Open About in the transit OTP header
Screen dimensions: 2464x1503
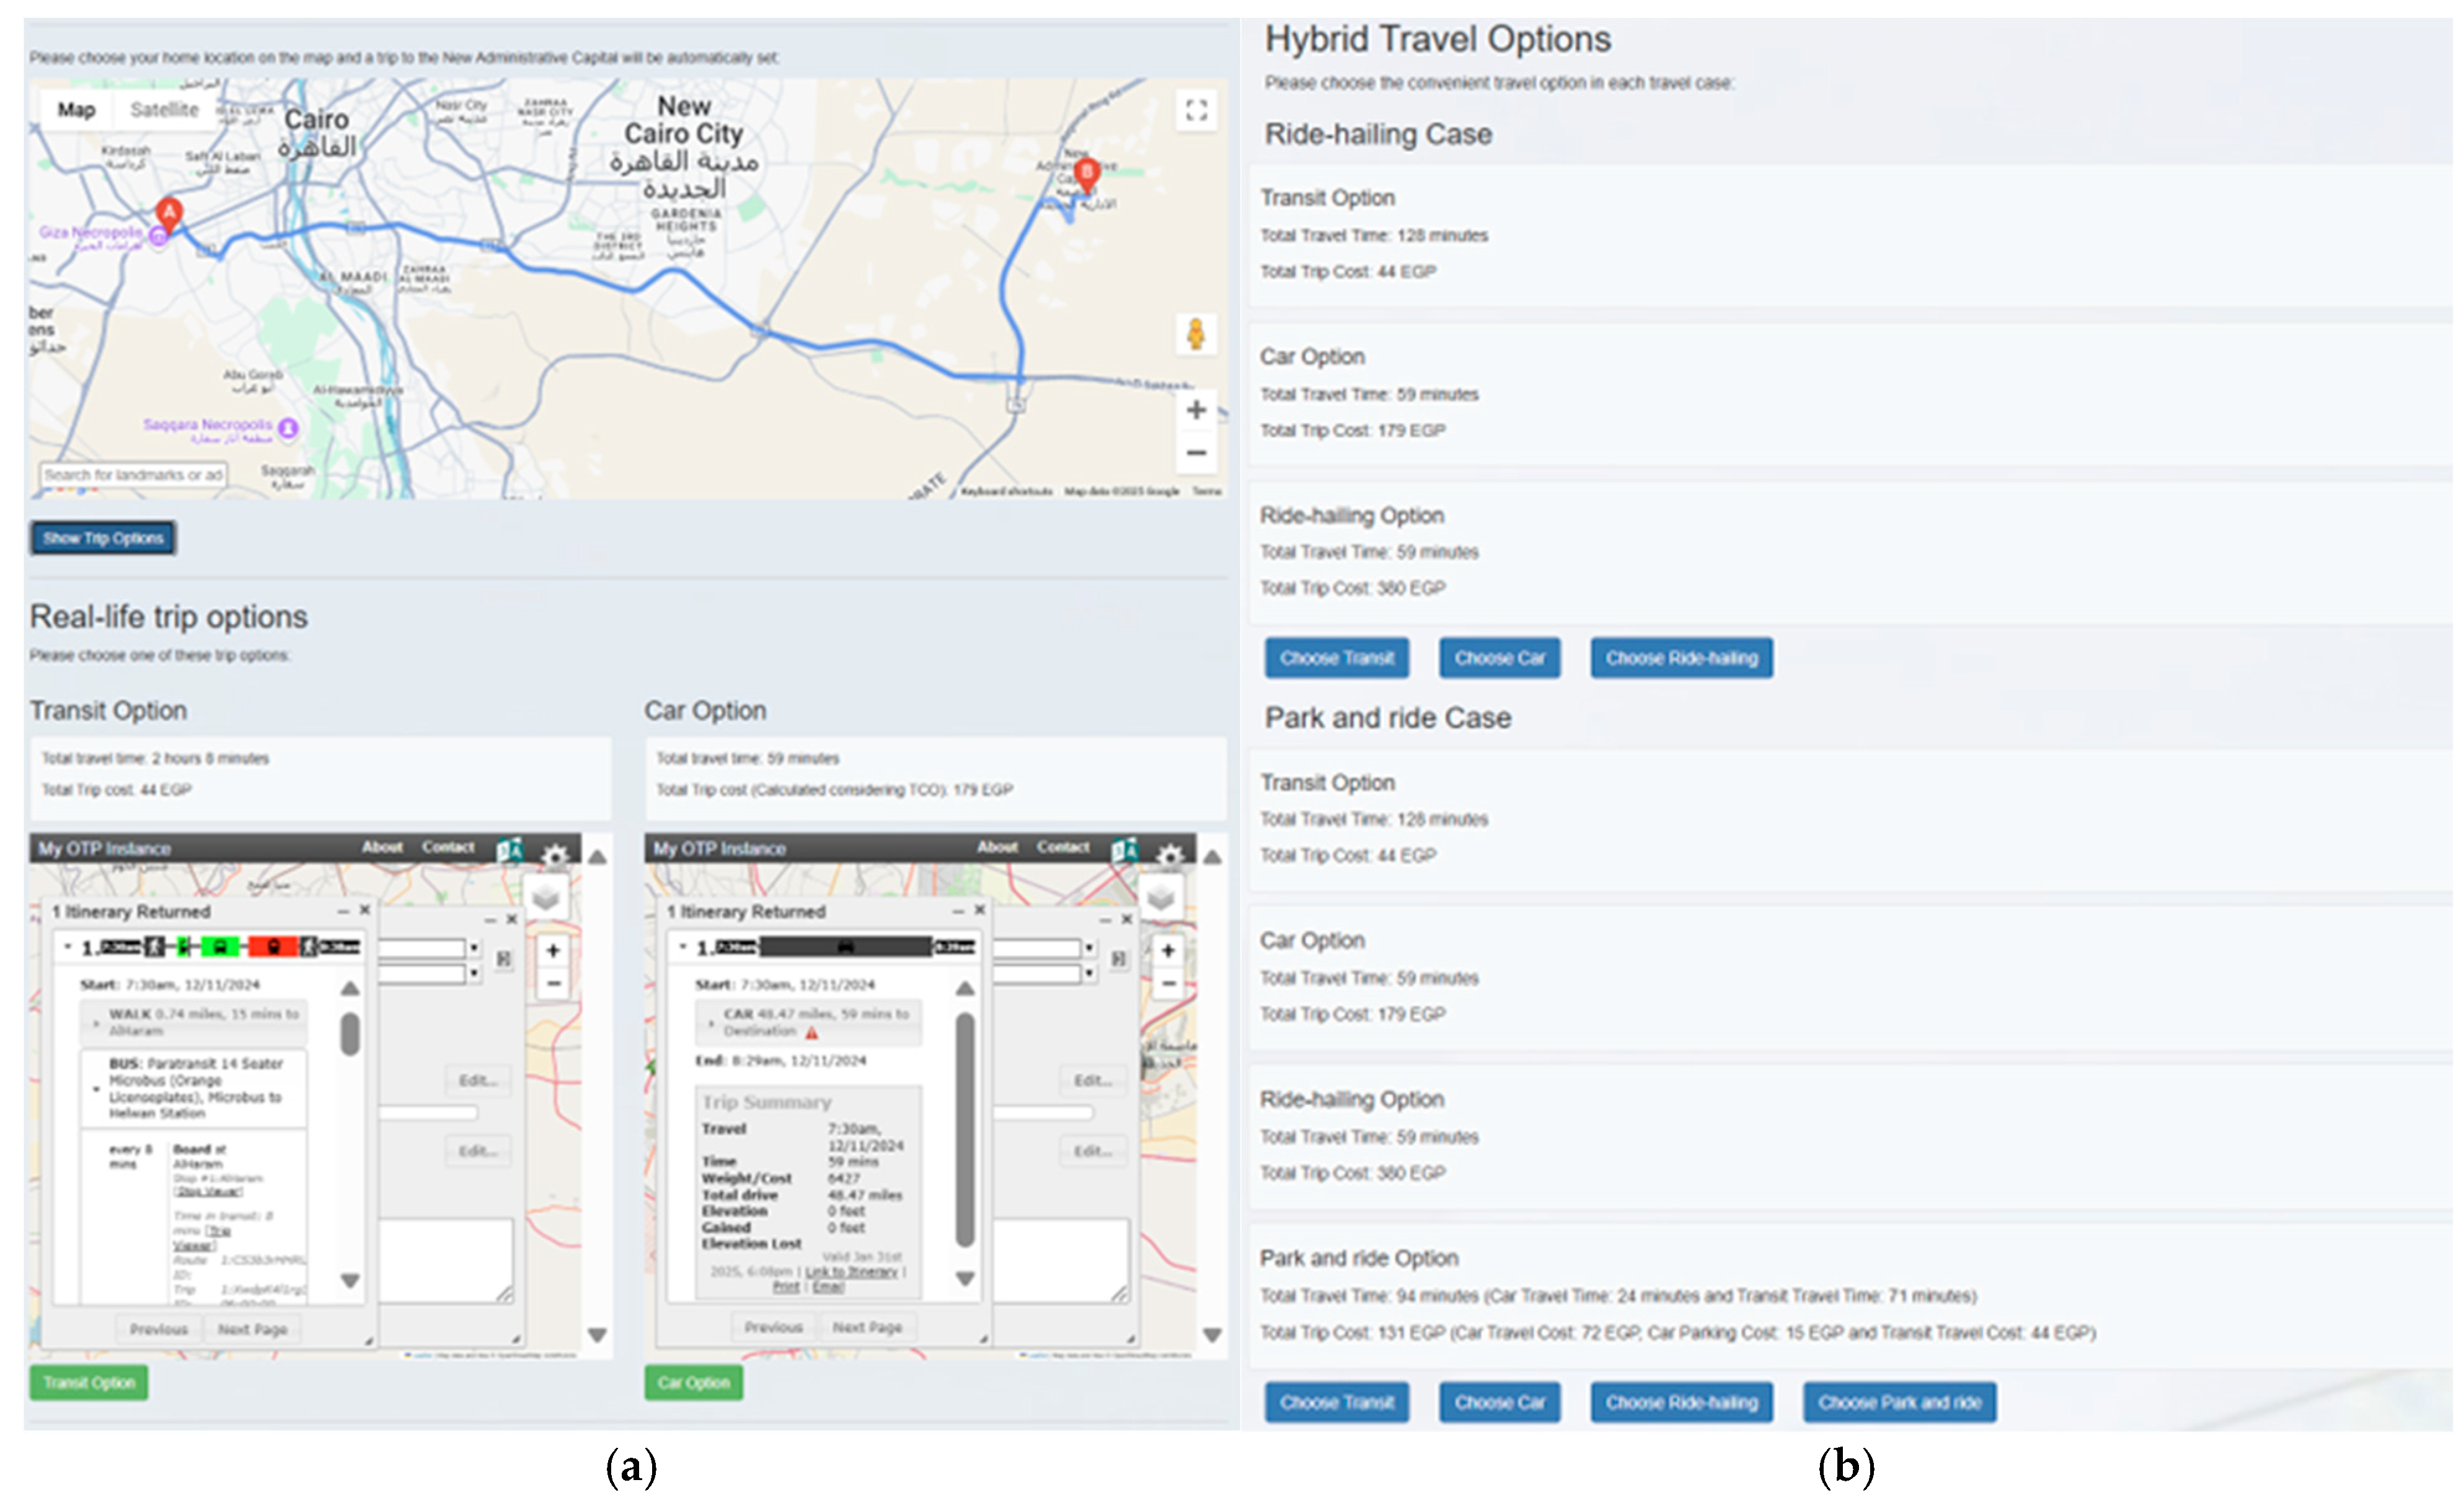382,848
